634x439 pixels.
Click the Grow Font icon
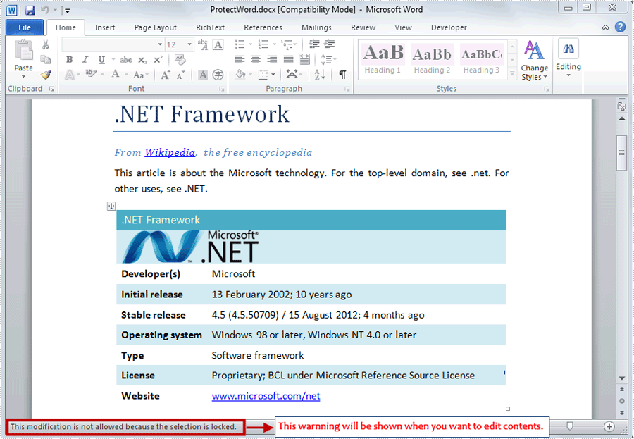tap(166, 75)
